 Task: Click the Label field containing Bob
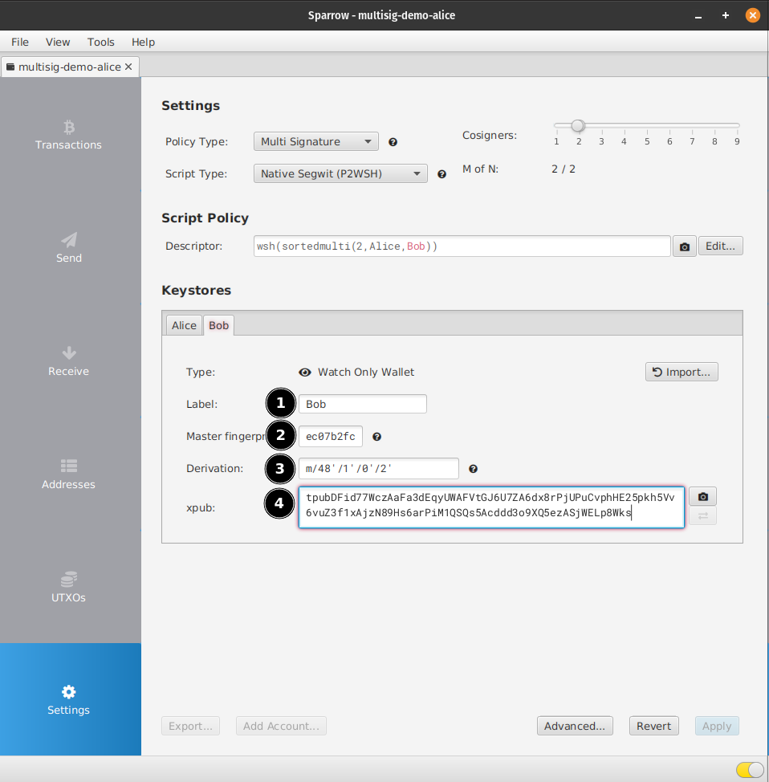[363, 404]
